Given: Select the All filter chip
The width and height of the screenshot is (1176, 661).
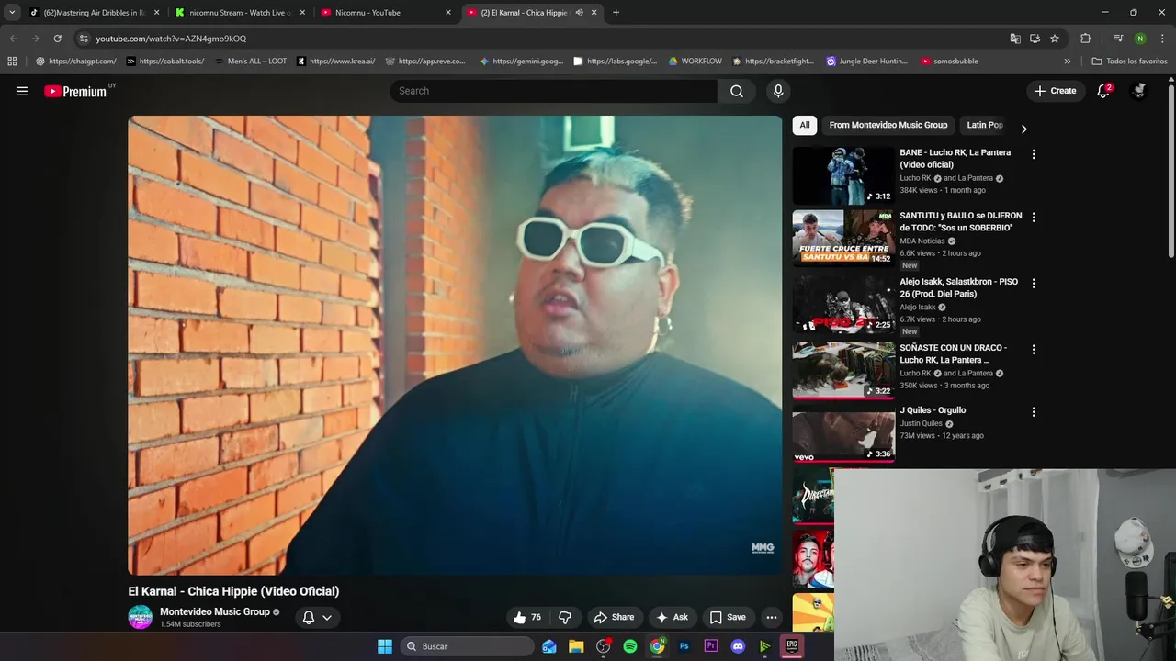Looking at the screenshot, I should click(x=805, y=125).
